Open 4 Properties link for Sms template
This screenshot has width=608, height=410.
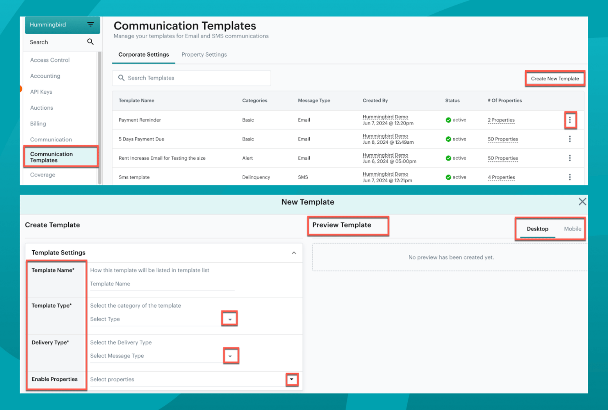[501, 178]
